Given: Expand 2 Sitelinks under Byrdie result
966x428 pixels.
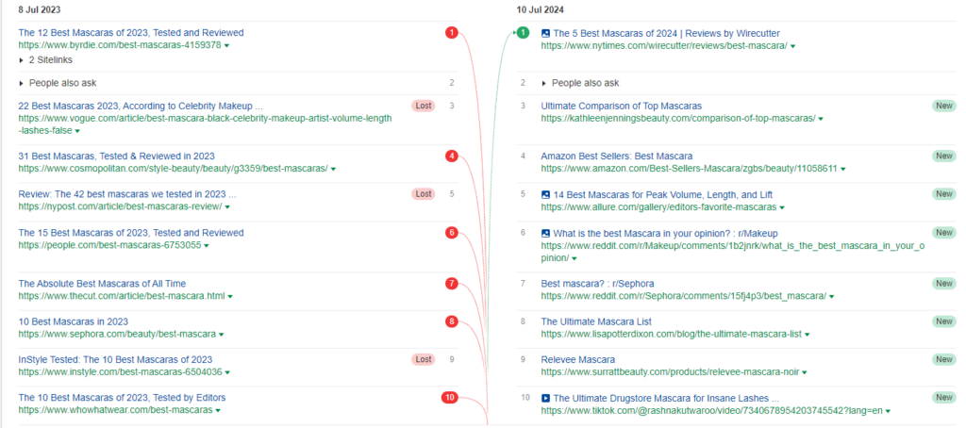Looking at the screenshot, I should [x=46, y=59].
